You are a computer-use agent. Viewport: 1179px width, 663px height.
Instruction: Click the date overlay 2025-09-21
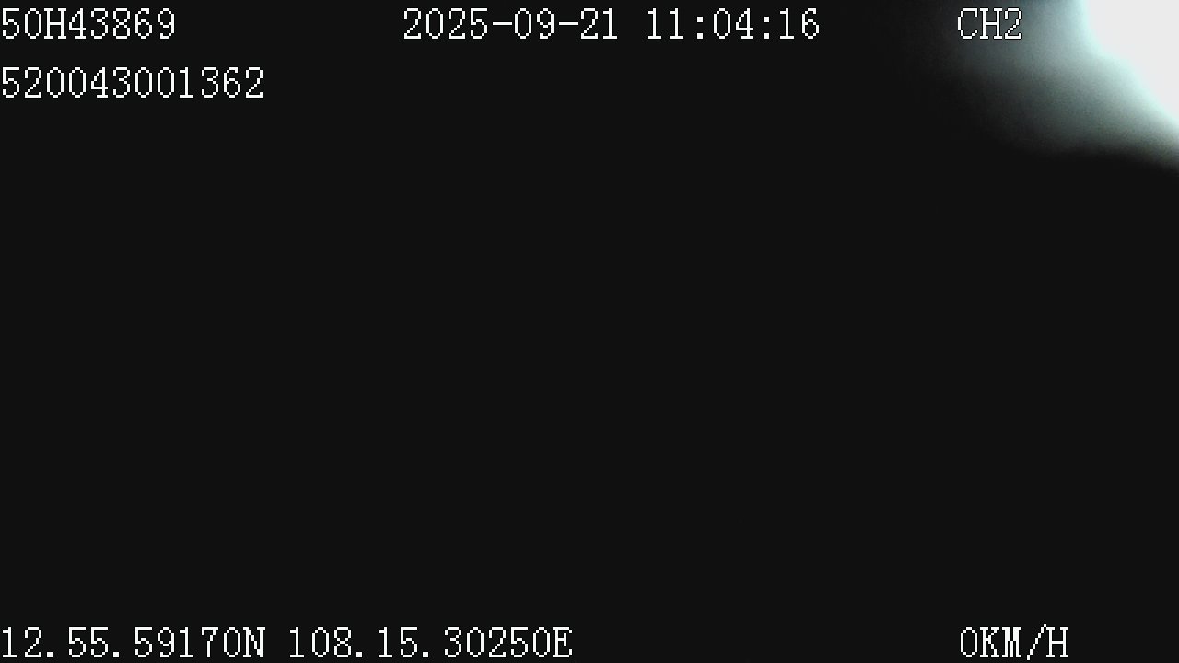[510, 25]
